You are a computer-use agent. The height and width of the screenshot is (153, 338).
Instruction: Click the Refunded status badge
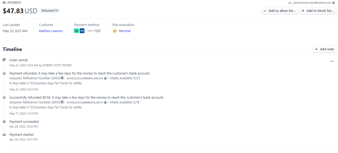click(50, 11)
